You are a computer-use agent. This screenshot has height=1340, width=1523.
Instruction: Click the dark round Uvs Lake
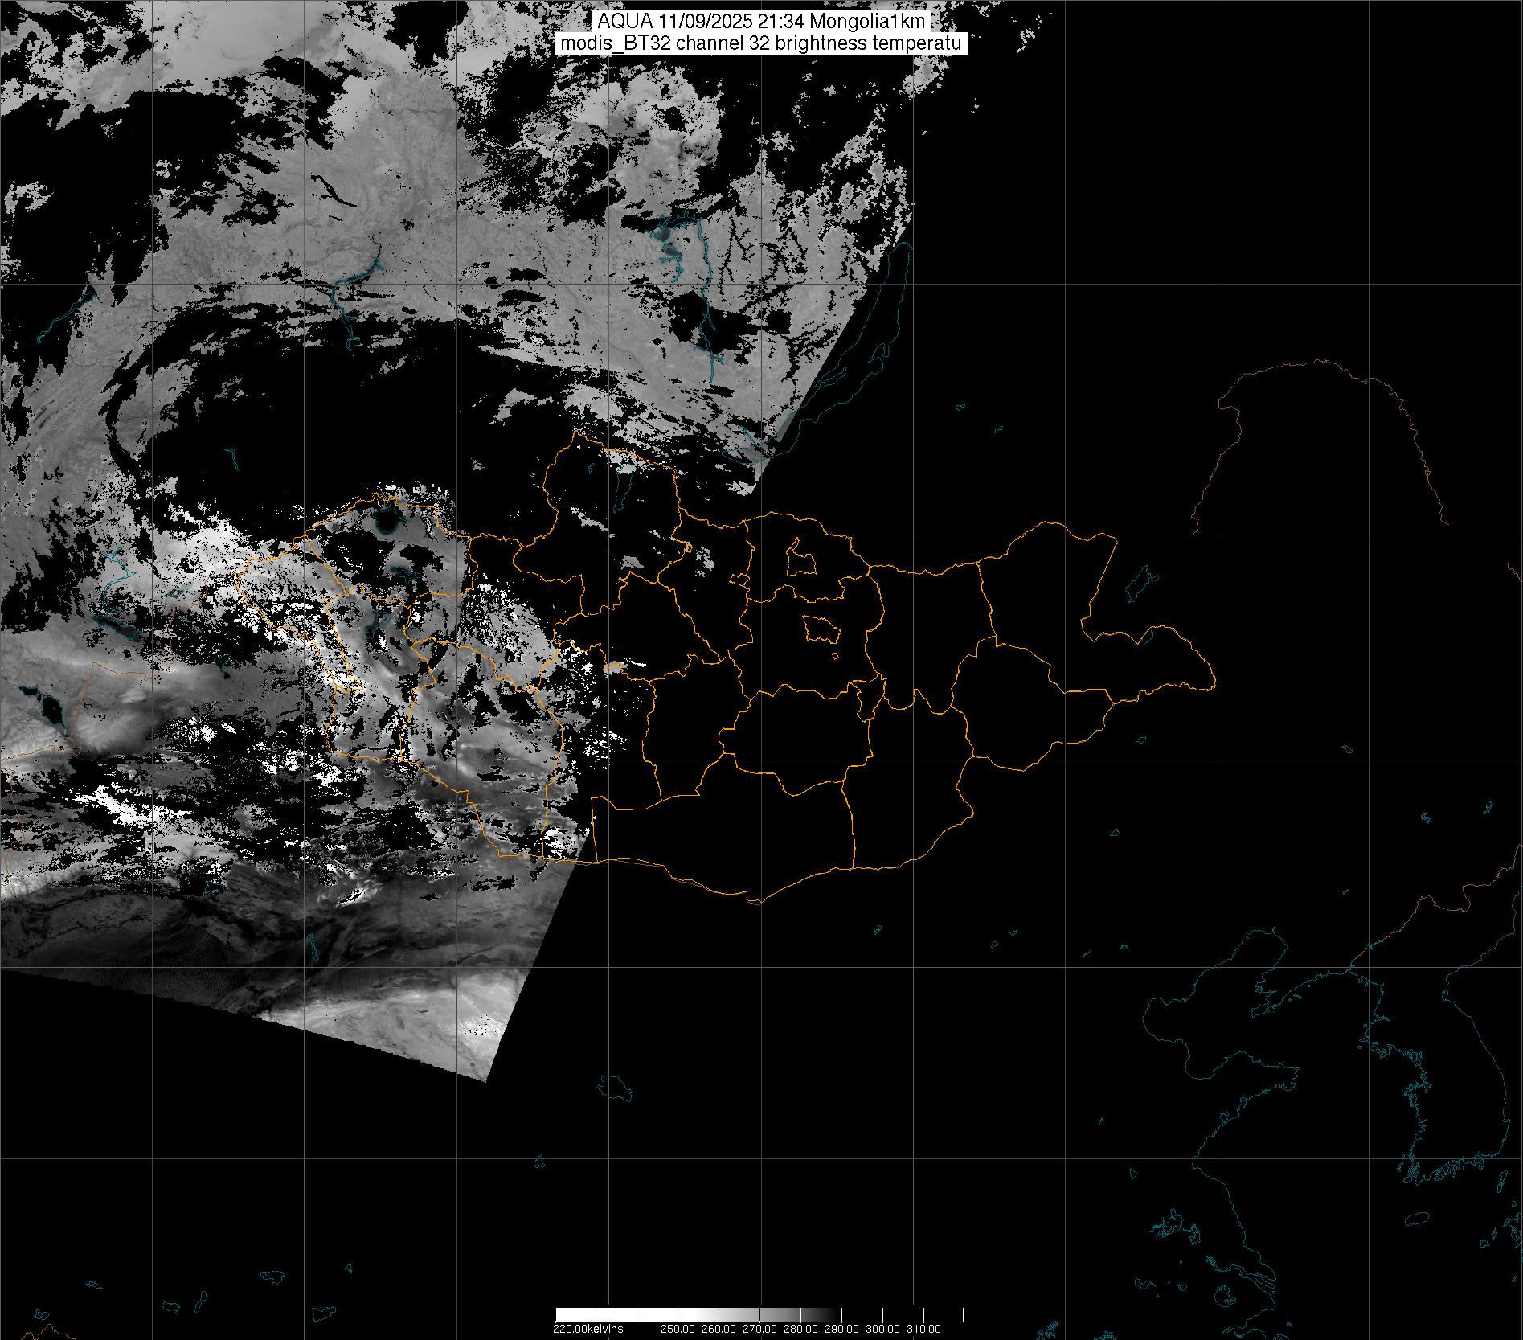coord(387,527)
